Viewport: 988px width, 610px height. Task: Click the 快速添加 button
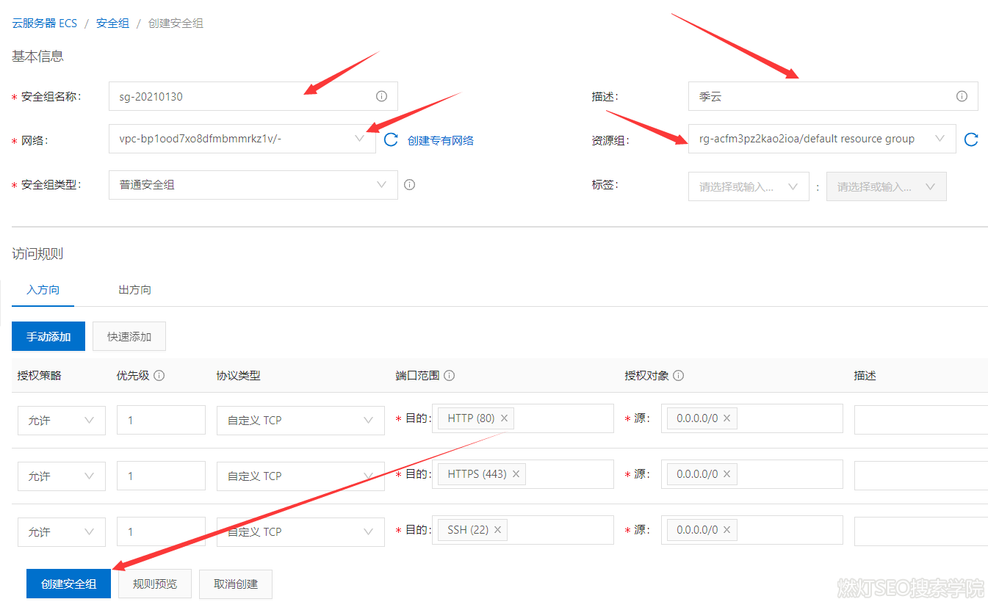point(129,336)
